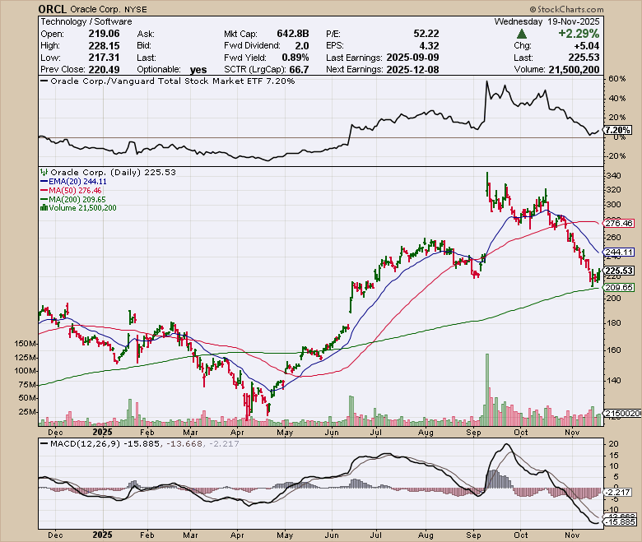Click the 60% label on relative strength axis
This screenshot has height=542, width=642.
click(617, 78)
